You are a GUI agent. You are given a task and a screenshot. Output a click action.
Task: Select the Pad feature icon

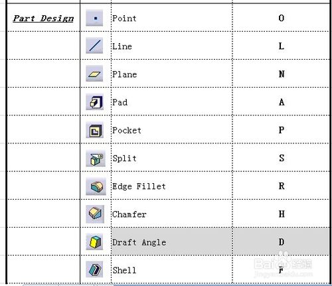tap(95, 102)
